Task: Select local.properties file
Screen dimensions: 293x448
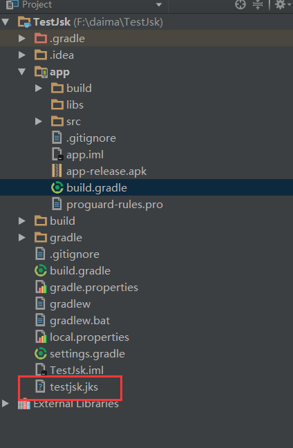Action: [89, 337]
